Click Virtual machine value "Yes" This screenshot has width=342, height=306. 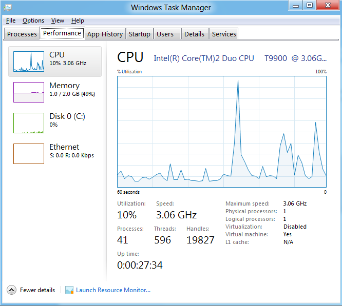click(287, 234)
